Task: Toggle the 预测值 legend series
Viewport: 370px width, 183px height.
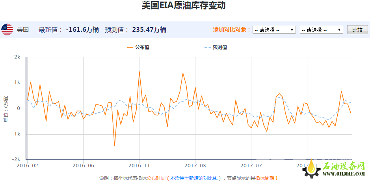Action: coord(216,48)
